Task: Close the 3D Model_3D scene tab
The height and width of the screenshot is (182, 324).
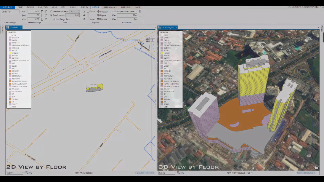Action: (x=176, y=27)
